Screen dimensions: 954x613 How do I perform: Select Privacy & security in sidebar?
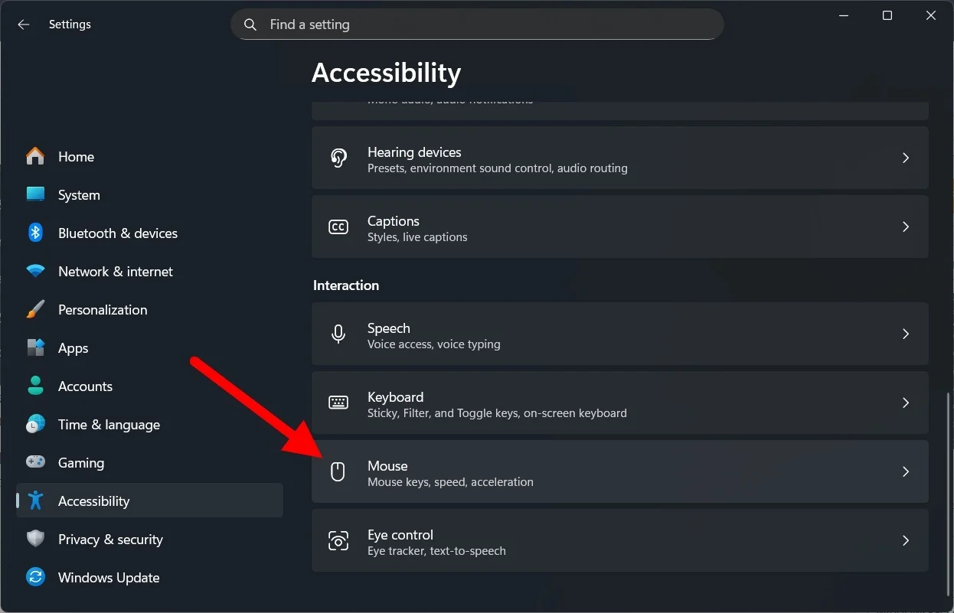pos(110,539)
